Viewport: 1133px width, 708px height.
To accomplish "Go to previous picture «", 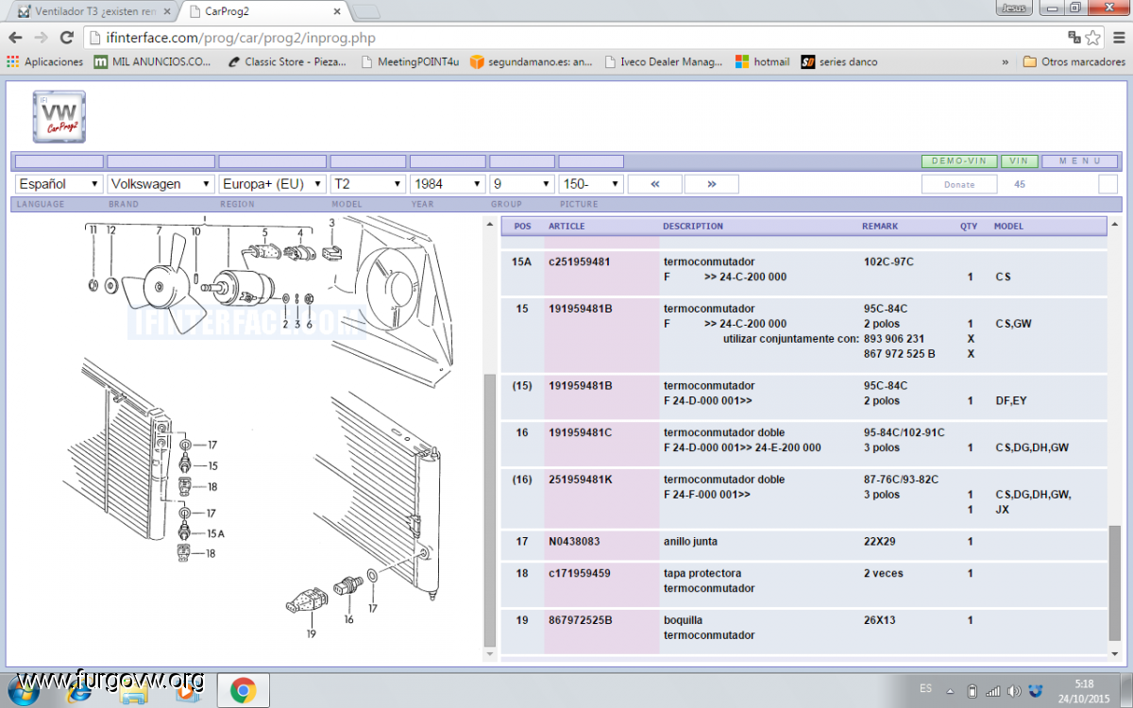I will coord(654,184).
